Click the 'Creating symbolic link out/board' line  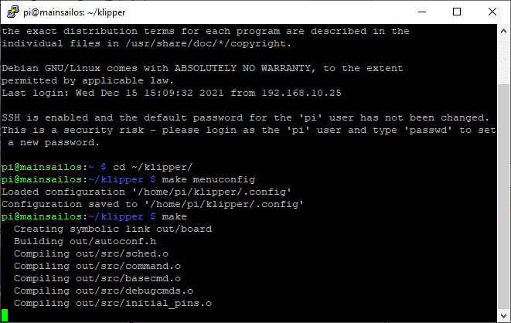coord(113,229)
